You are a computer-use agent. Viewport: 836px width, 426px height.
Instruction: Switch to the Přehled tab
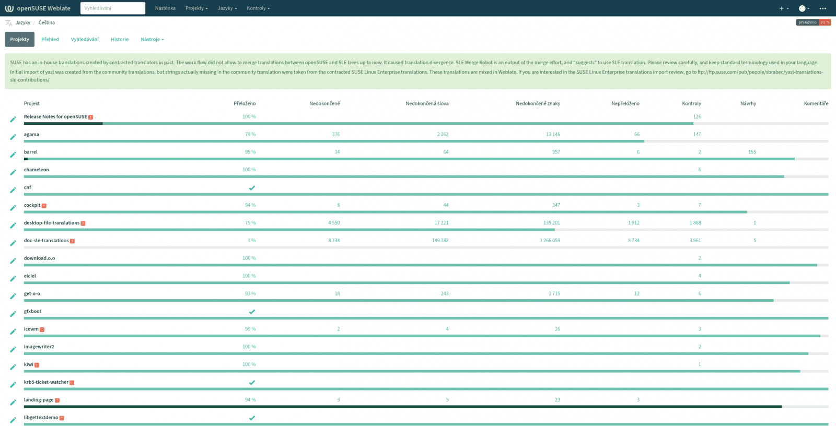tap(50, 40)
